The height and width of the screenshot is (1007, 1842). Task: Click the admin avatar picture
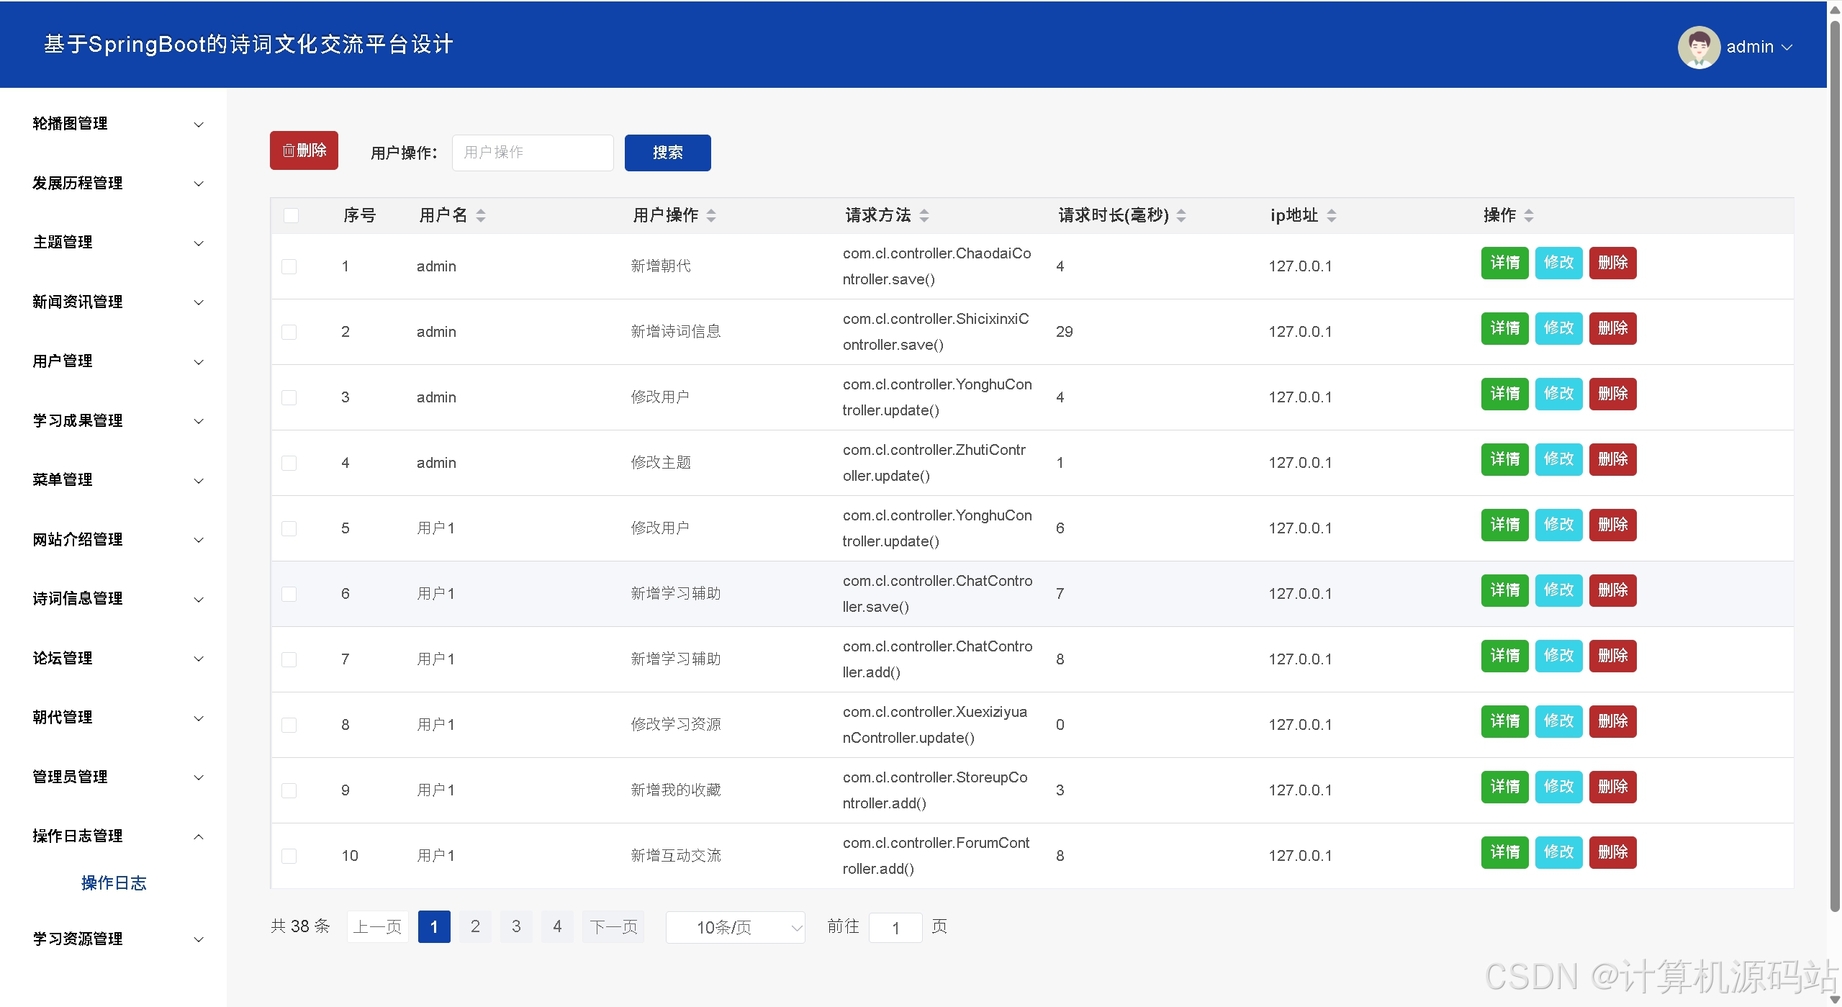tap(1699, 47)
